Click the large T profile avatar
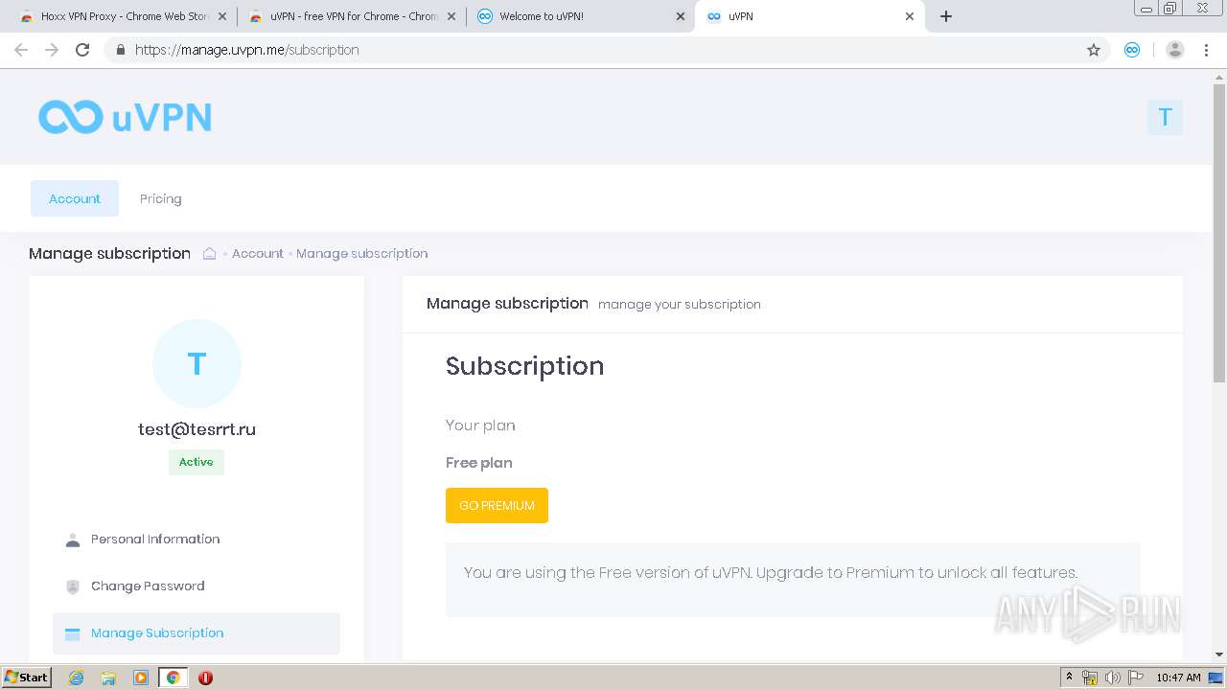Viewport: 1227px width, 690px height. point(197,363)
